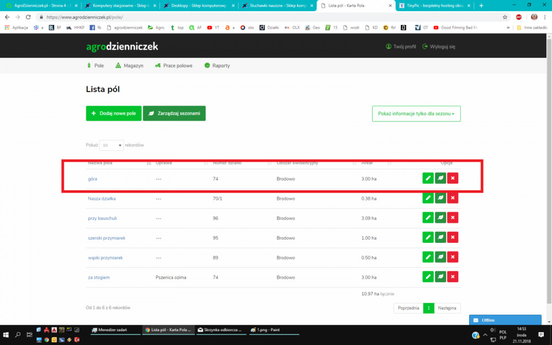552x345 pixels.
Task: Go to Prace polowe section
Action: tap(174, 66)
